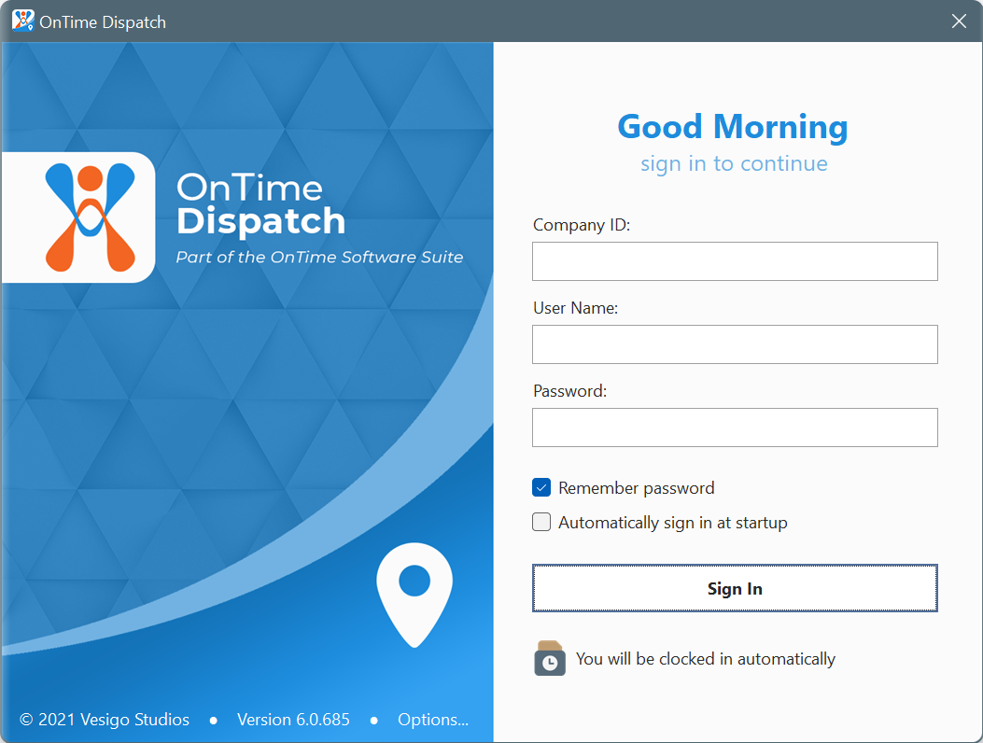
Task: Focus the Password field
Action: [x=735, y=428]
